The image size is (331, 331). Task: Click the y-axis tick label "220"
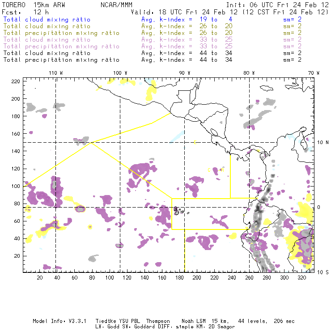pyautogui.click(x=16, y=81)
